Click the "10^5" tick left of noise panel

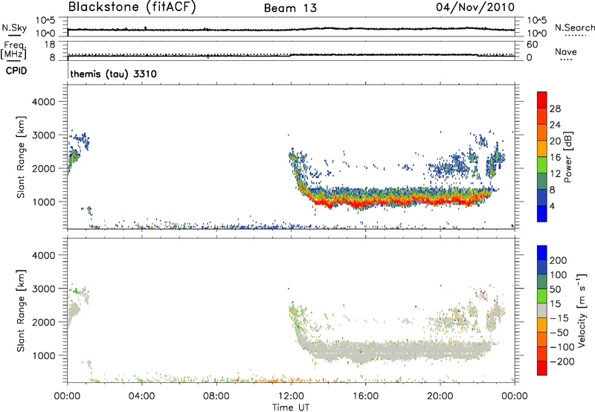45,20
